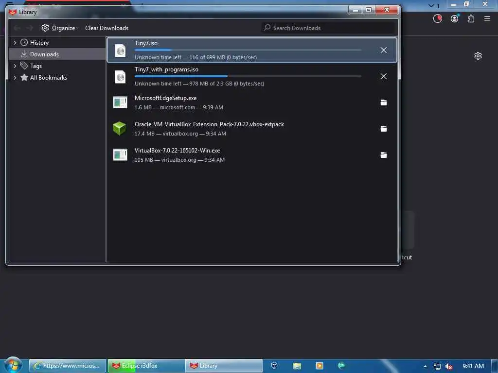This screenshot has height=373, width=498.
Task: Expand the History tree node
Action: pyautogui.click(x=15, y=43)
